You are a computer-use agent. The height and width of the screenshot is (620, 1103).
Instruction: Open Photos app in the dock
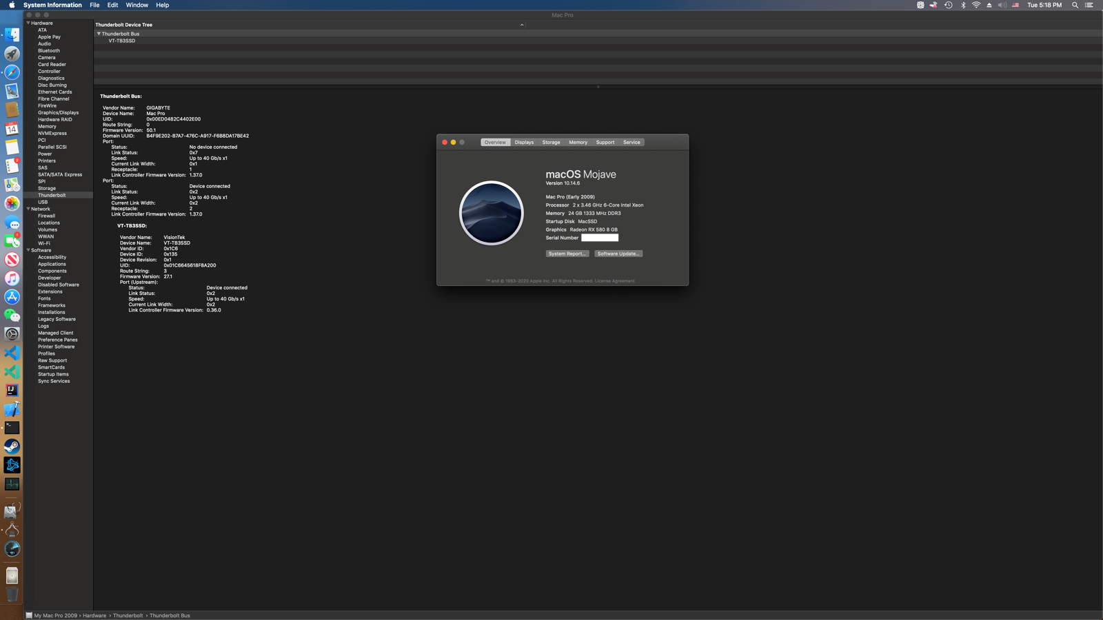(12, 203)
